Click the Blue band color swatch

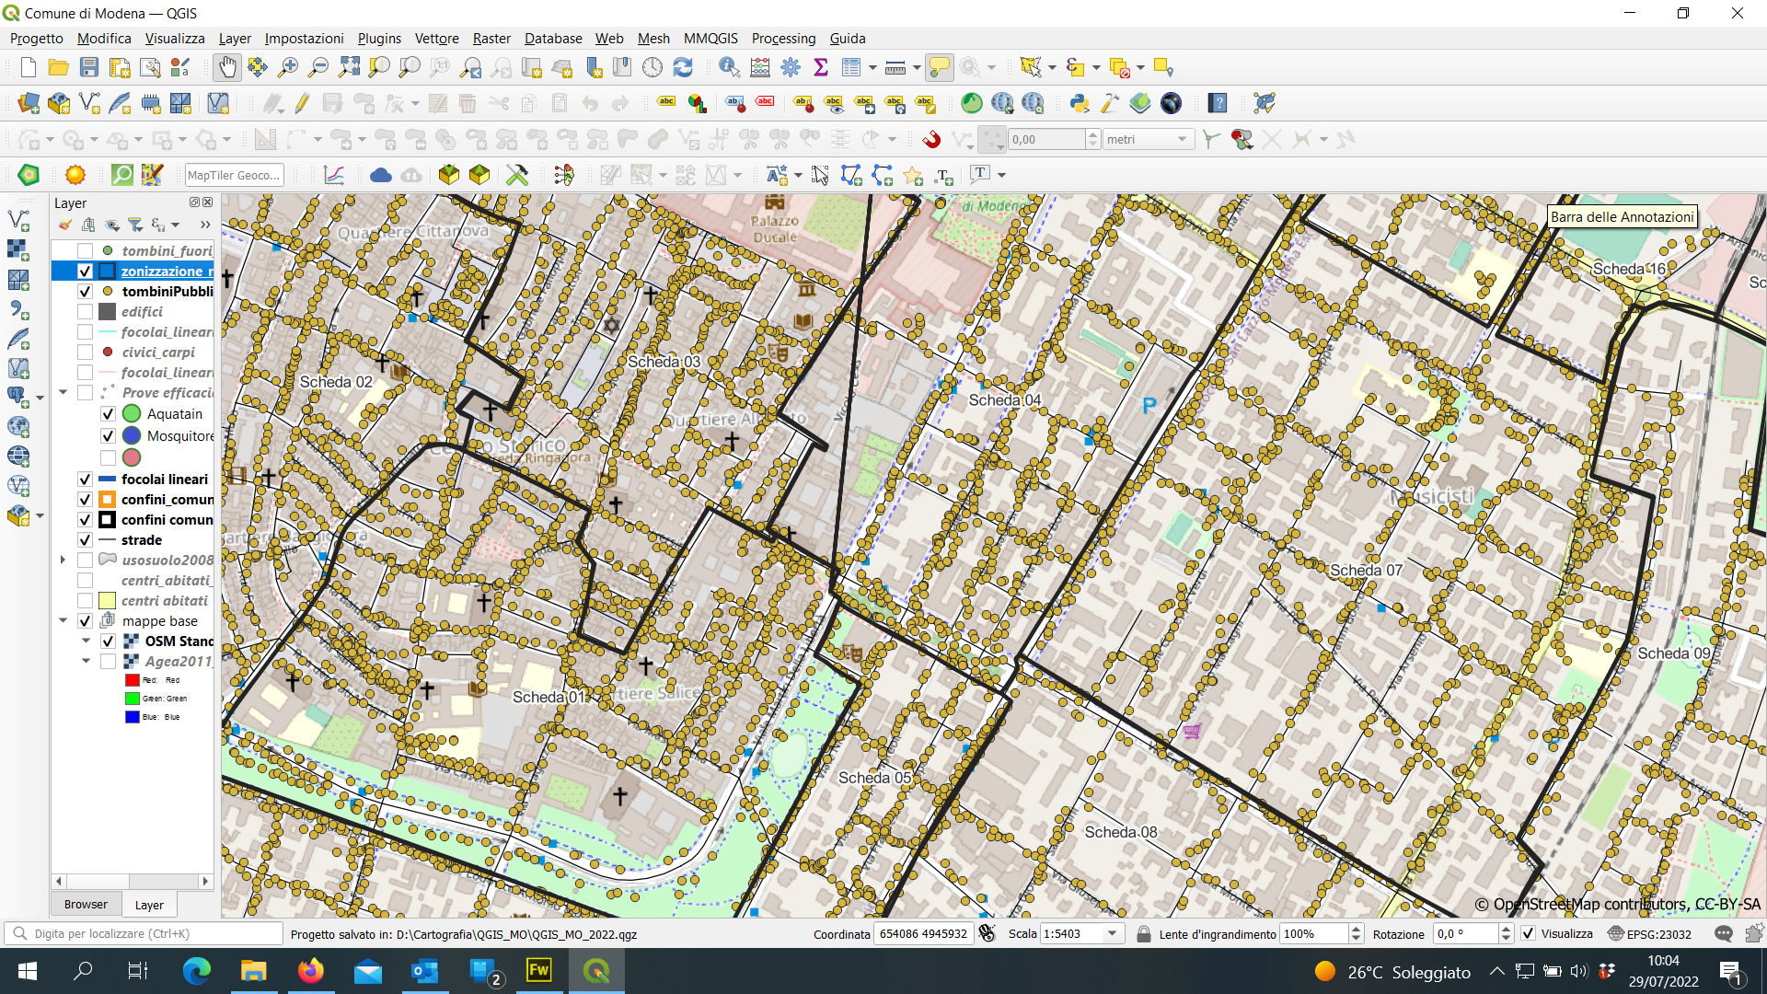point(133,717)
